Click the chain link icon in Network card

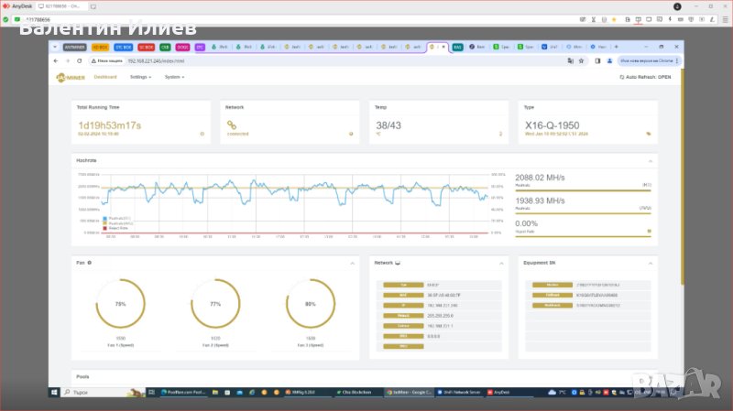click(x=233, y=124)
